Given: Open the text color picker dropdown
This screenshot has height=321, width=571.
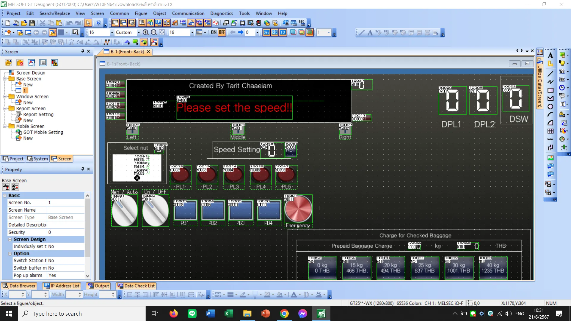Looking at the screenshot, I should [299, 295].
